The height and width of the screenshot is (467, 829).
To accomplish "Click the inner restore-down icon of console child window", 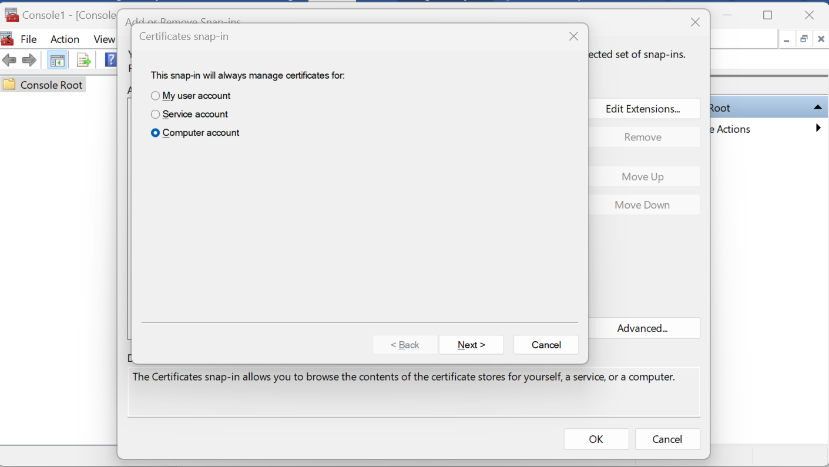I will [x=804, y=39].
